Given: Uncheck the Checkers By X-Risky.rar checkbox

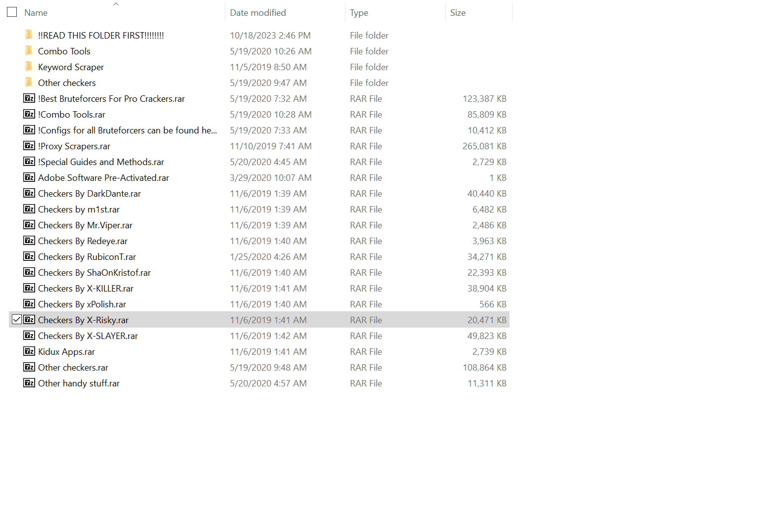Looking at the screenshot, I should [x=16, y=319].
